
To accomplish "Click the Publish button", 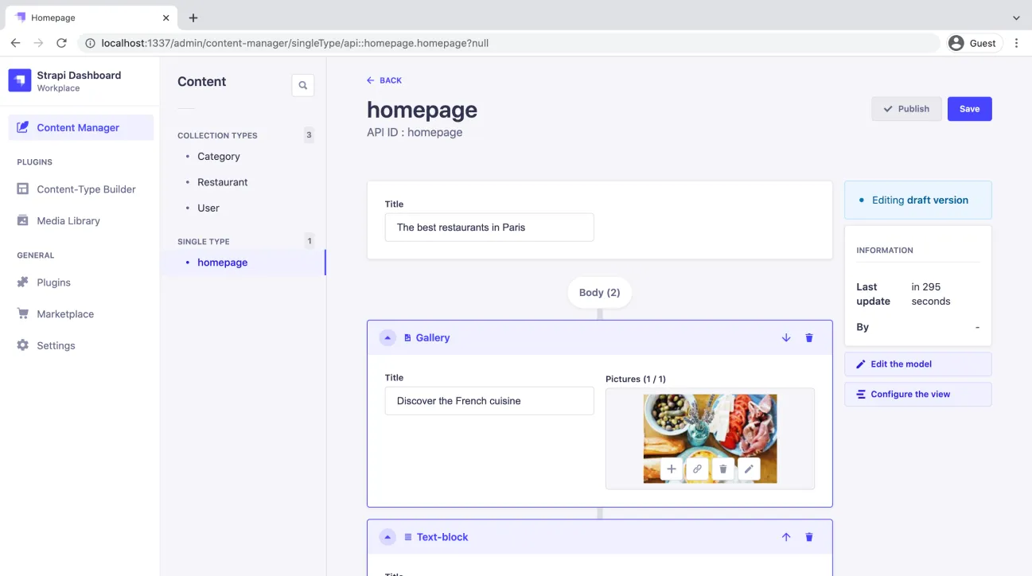I will 907,109.
